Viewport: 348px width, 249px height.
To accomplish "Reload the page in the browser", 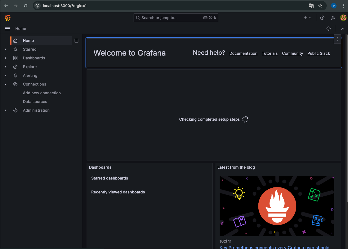I will (x=26, y=5).
